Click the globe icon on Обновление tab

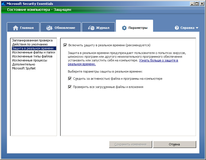(49, 28)
